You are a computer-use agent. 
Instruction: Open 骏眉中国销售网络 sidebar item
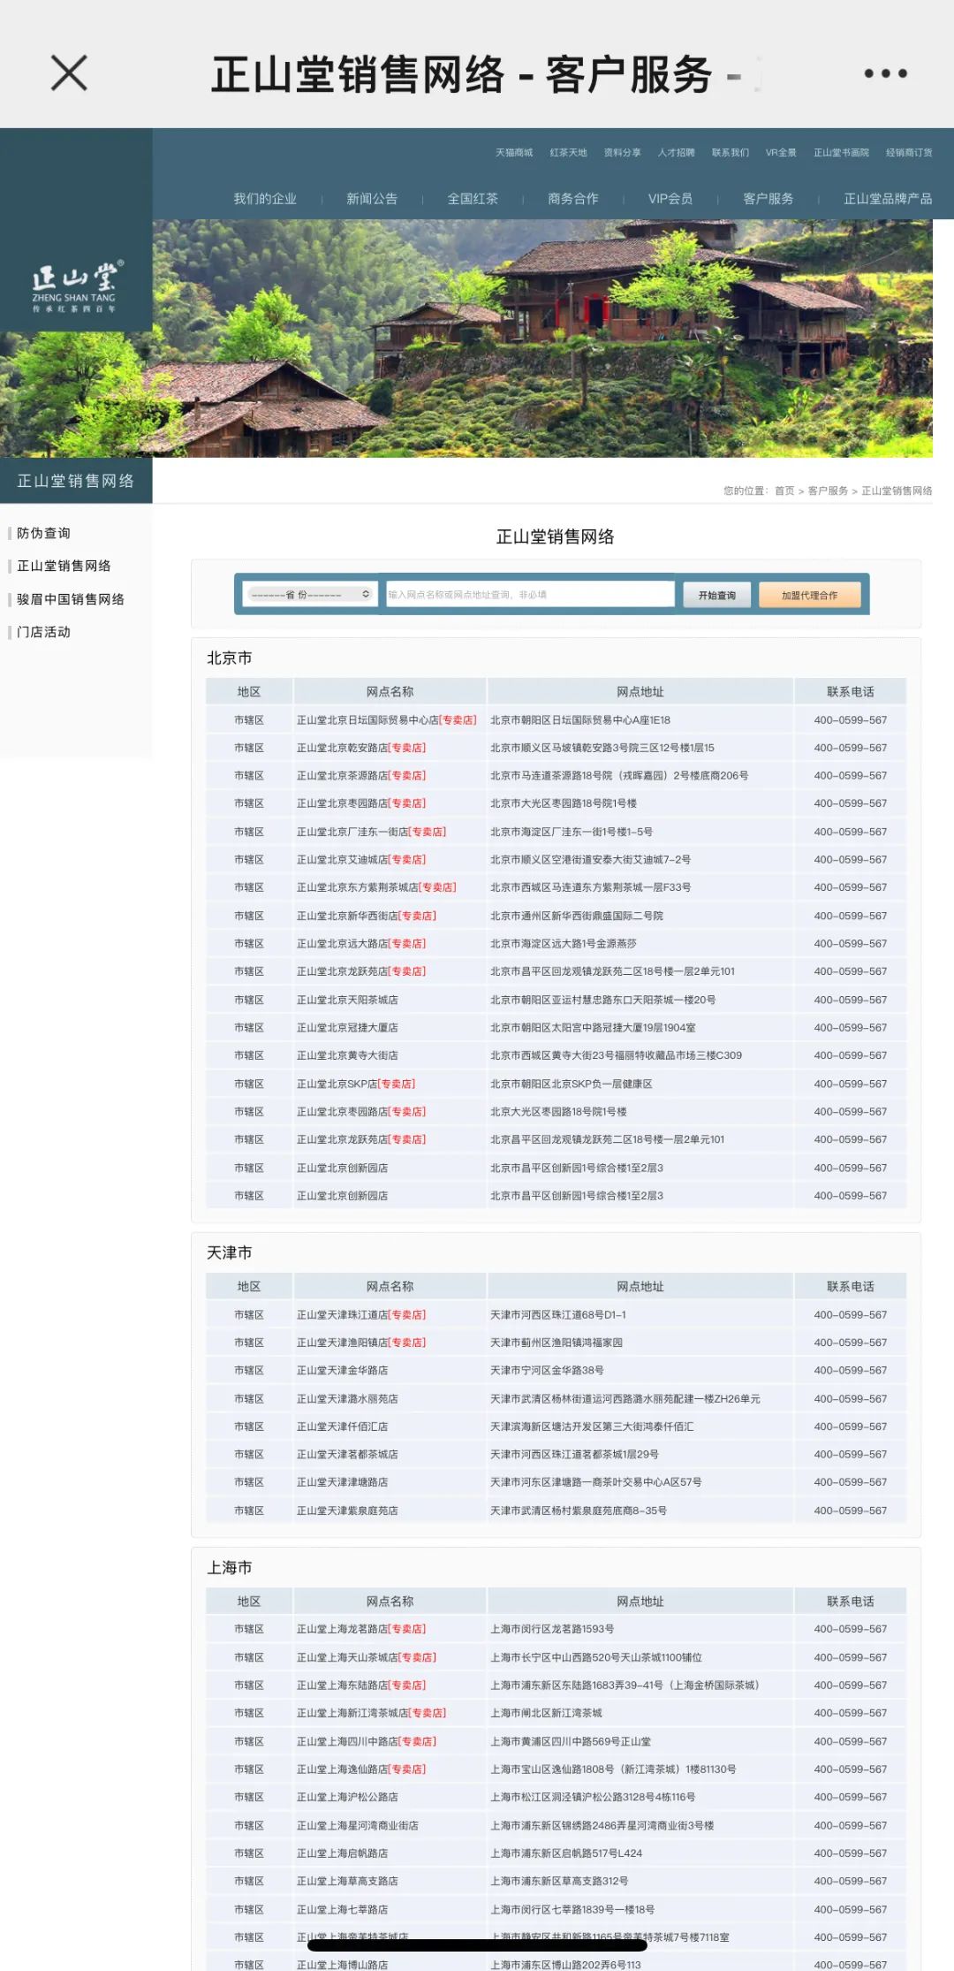point(71,599)
